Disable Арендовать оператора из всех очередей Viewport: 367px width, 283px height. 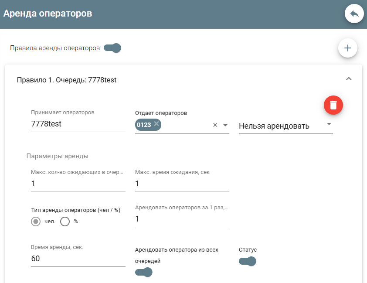tap(144, 273)
